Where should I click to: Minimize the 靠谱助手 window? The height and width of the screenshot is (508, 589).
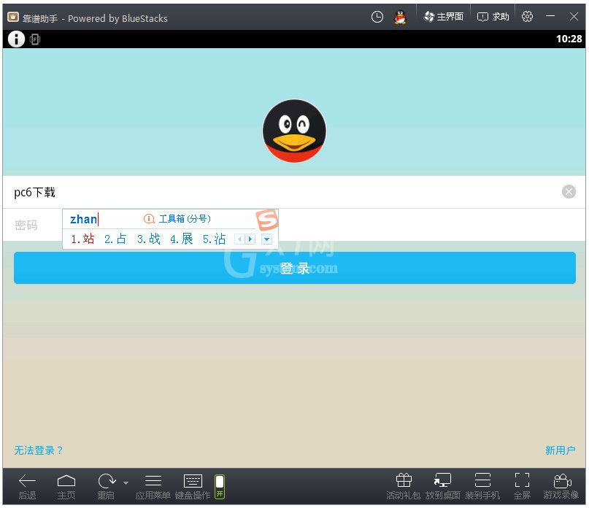click(x=550, y=16)
